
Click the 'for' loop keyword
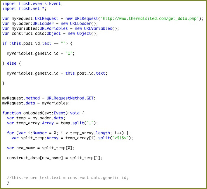click(11, 133)
